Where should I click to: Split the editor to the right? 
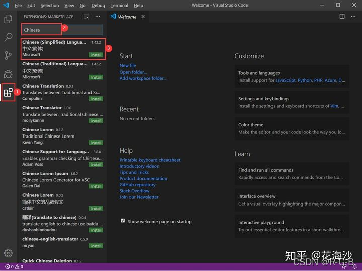point(342,16)
